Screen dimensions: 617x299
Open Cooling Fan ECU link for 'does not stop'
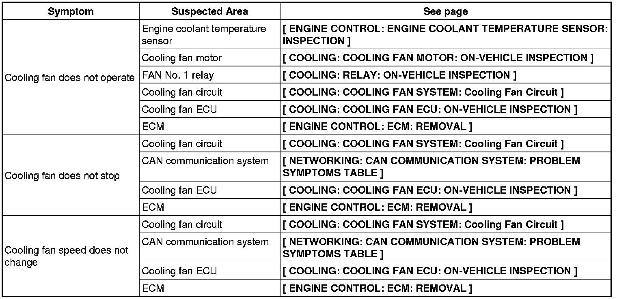429,190
